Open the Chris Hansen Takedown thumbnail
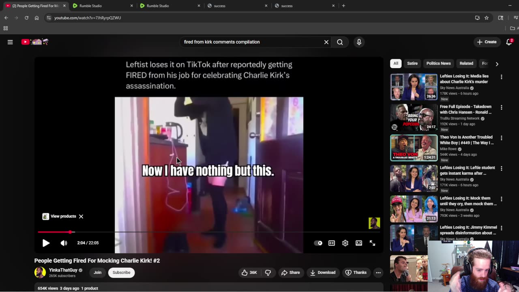The width and height of the screenshot is (519, 292). (414, 117)
